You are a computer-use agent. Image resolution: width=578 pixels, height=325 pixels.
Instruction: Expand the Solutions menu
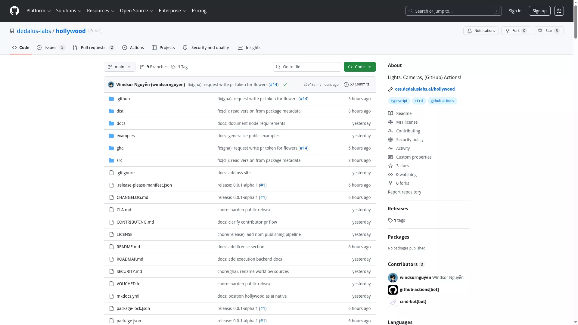[x=69, y=11]
